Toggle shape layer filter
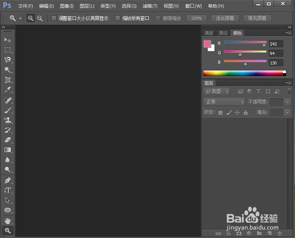The image size is (295, 238). click(x=268, y=91)
